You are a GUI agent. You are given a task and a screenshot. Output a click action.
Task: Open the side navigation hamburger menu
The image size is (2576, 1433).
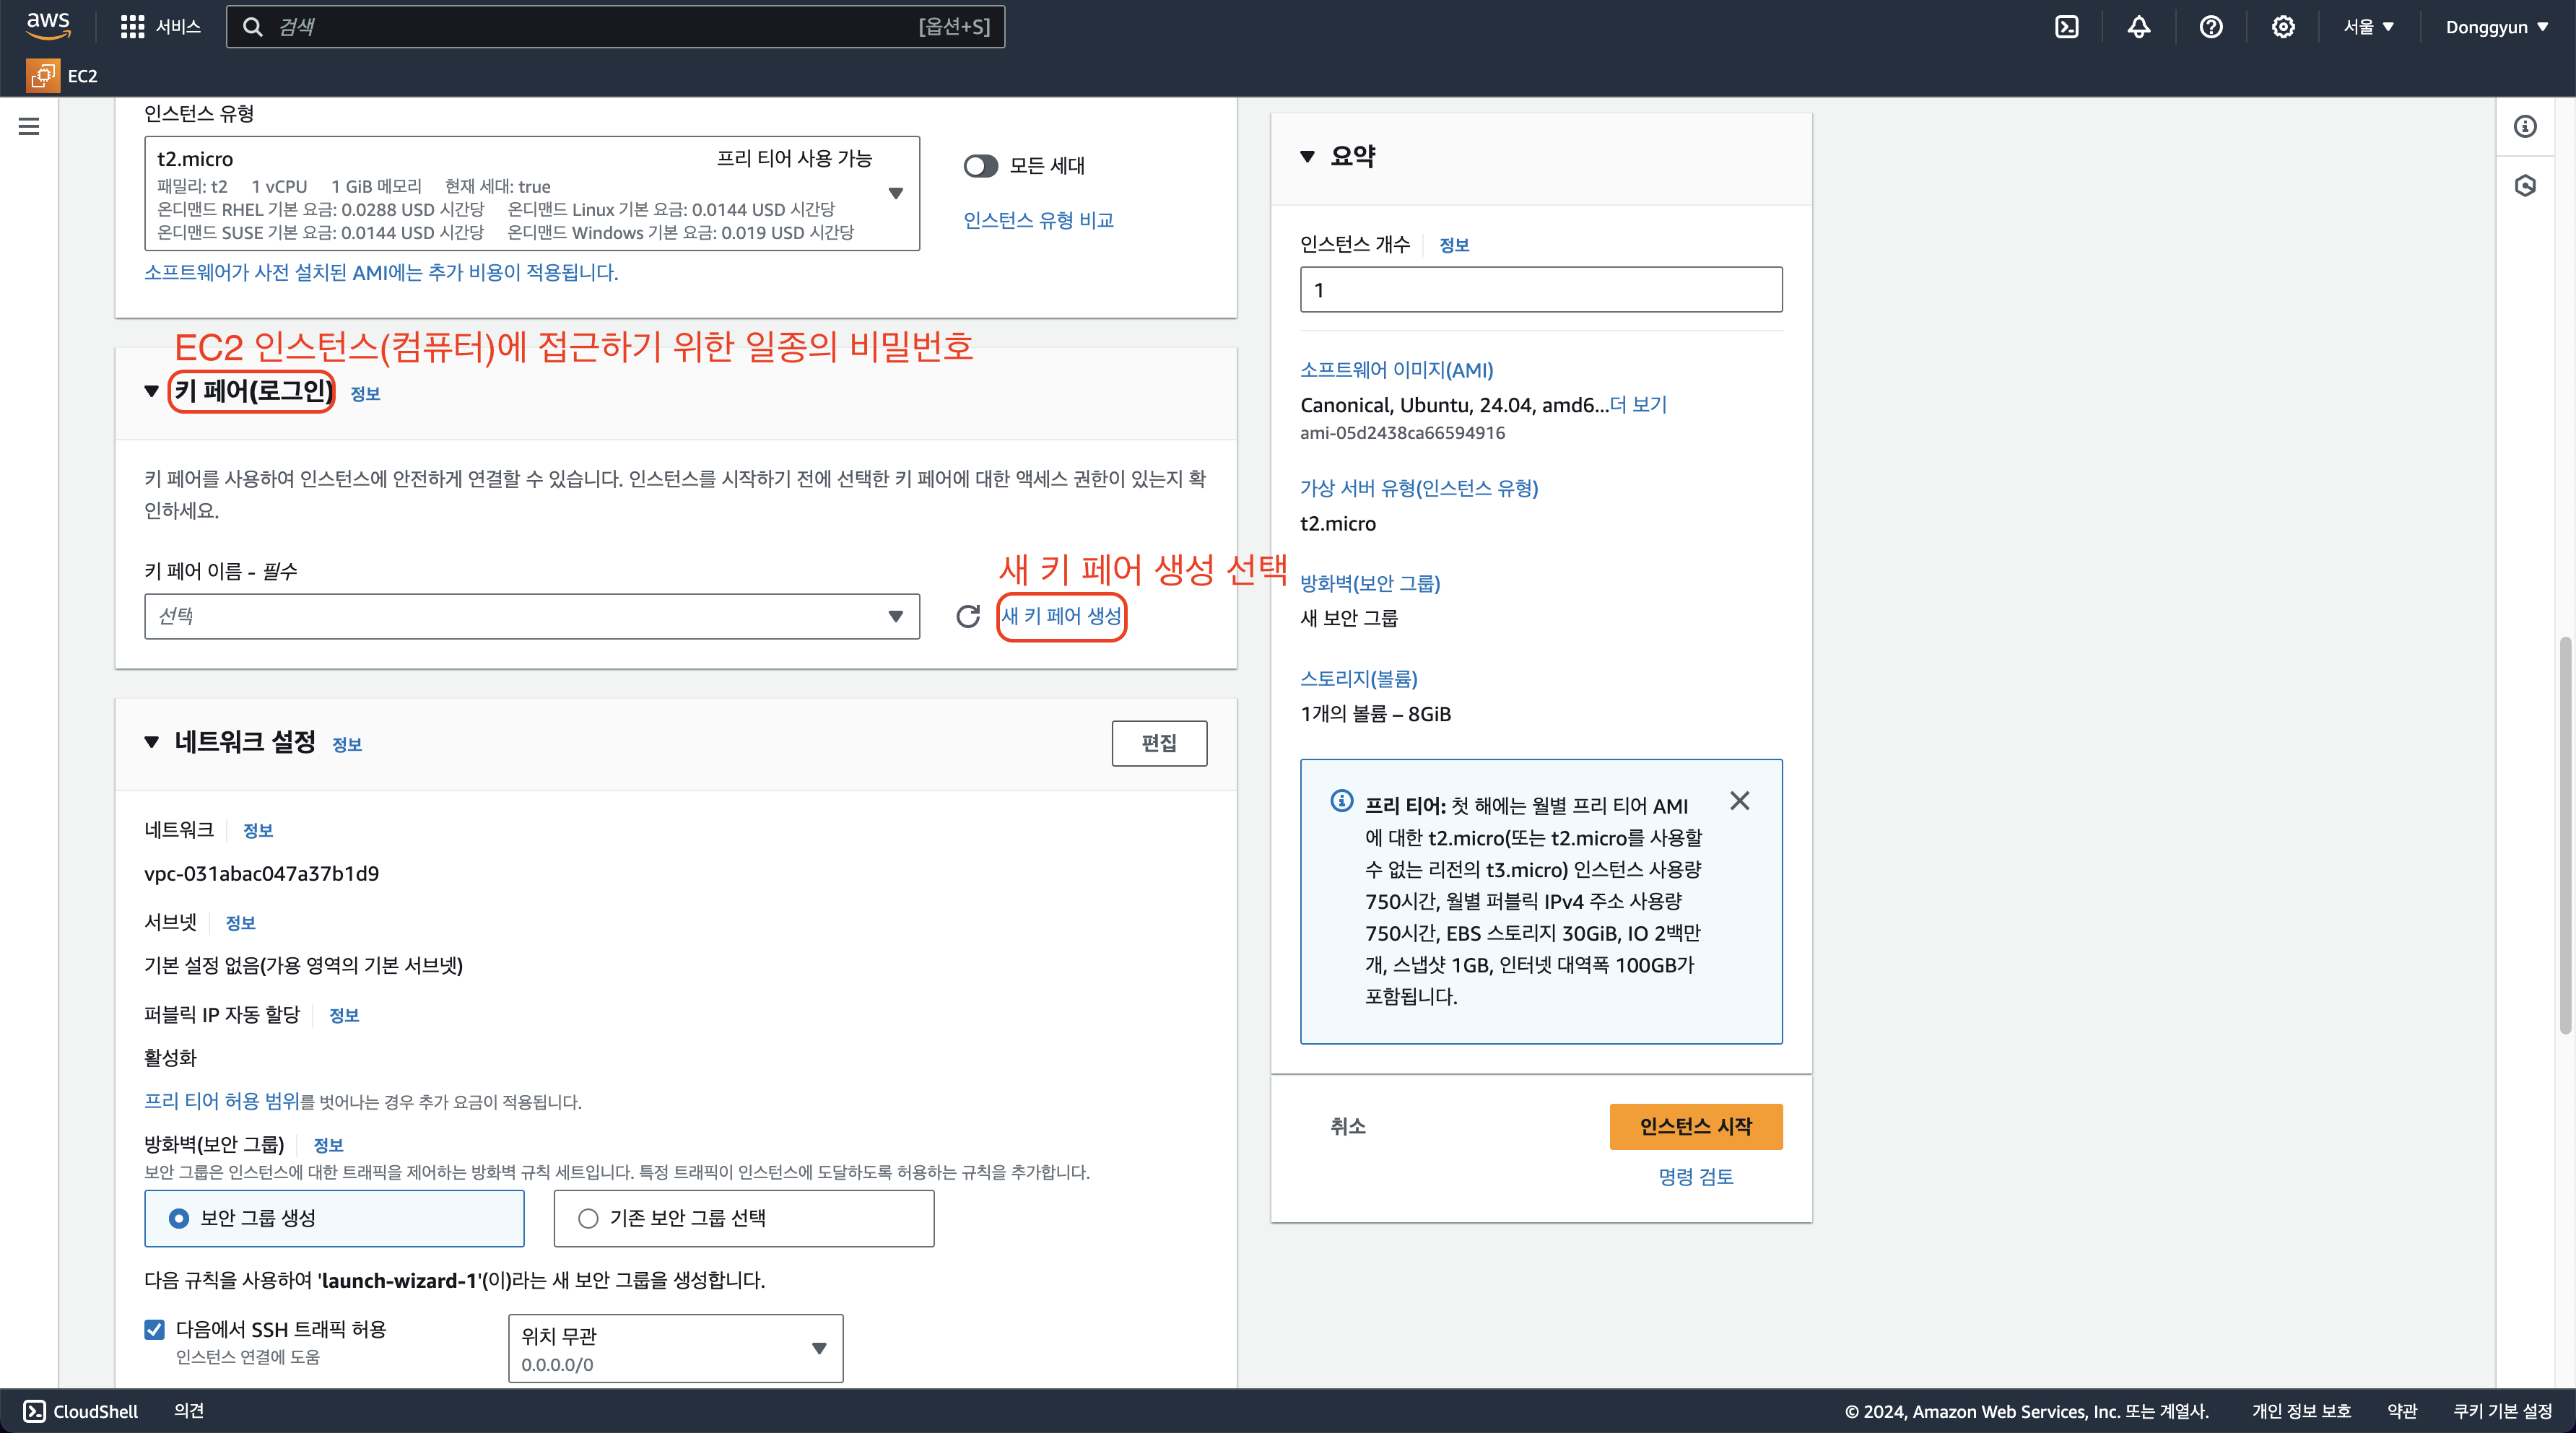pyautogui.click(x=29, y=126)
